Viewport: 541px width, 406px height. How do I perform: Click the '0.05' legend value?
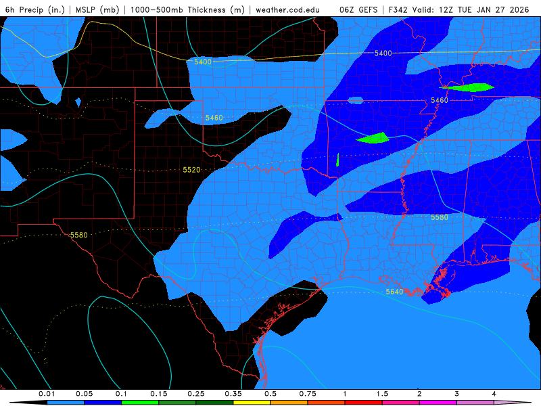(84, 394)
